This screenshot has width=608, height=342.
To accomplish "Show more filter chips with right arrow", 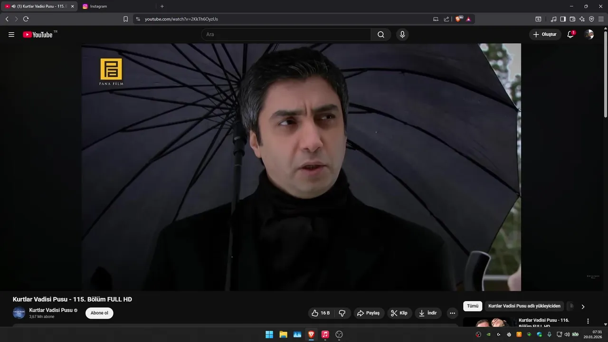I will pyautogui.click(x=583, y=307).
